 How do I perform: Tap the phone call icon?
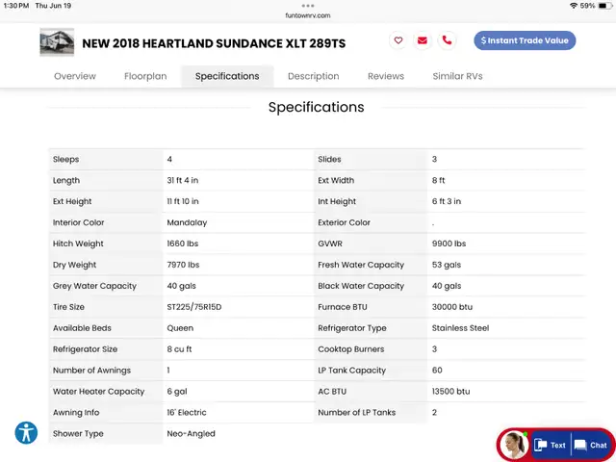click(x=447, y=40)
